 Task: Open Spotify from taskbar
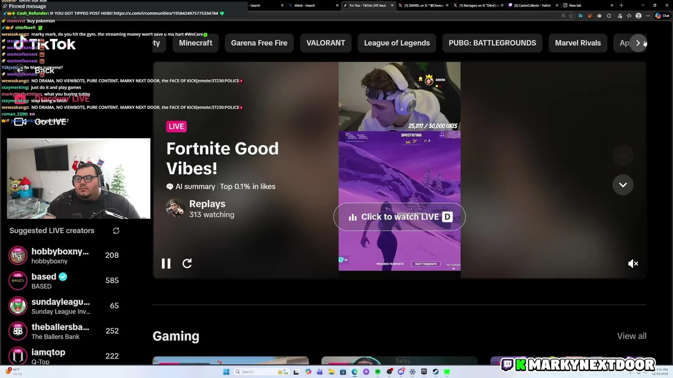(x=378, y=372)
